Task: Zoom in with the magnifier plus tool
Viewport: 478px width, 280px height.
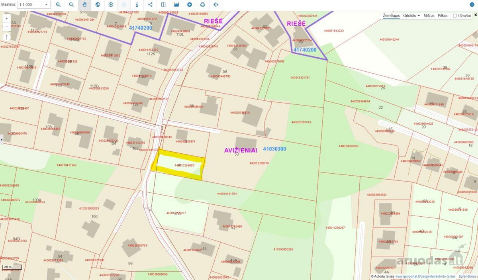Action: [x=58, y=5]
